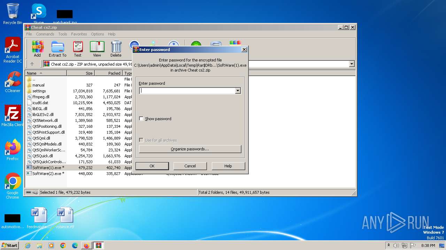Screen dimensions: 446x250
Task: Open File Explorer taskbar icon
Action: 39,245
